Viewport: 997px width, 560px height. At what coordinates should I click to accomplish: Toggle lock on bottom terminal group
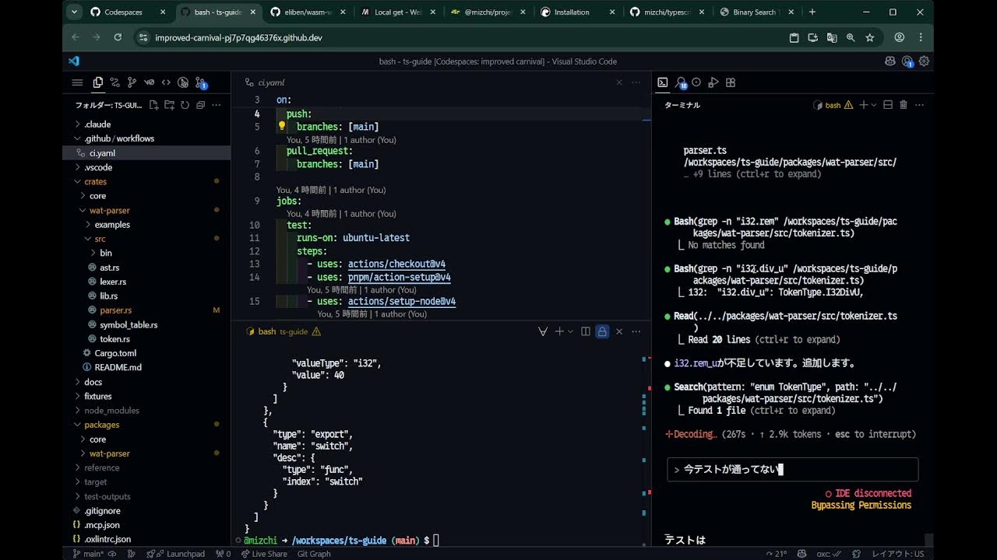click(602, 331)
